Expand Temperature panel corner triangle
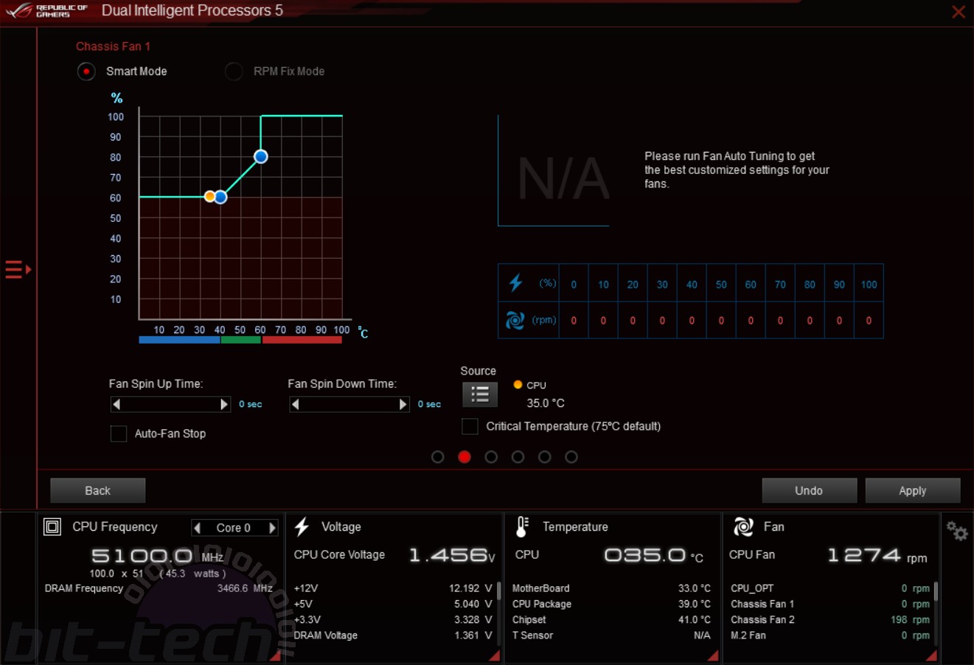 [713, 655]
